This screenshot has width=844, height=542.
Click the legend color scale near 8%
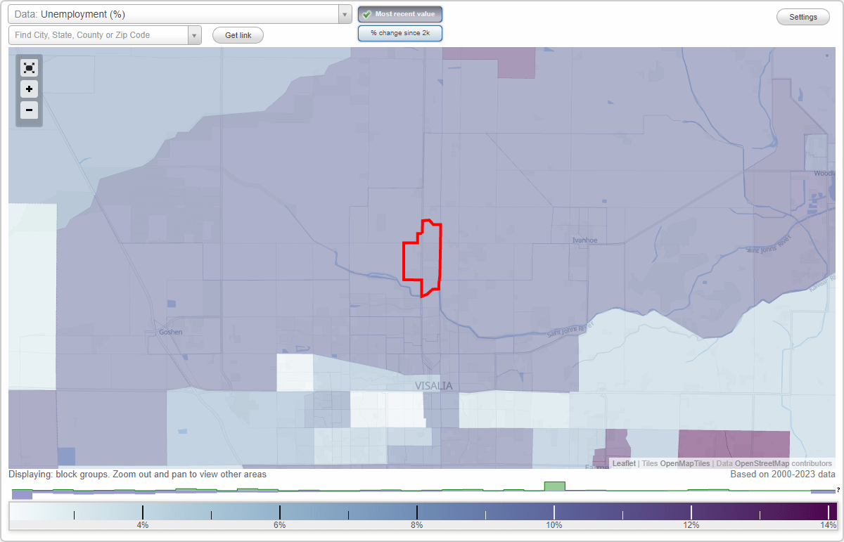point(416,512)
